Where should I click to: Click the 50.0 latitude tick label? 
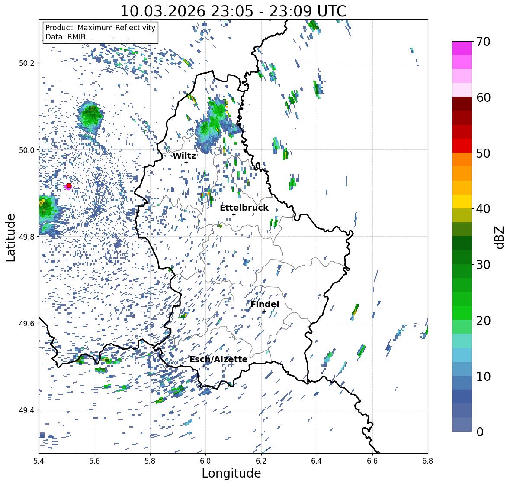pyautogui.click(x=27, y=150)
